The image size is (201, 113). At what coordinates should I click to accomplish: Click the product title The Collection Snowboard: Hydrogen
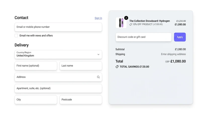click(149, 21)
